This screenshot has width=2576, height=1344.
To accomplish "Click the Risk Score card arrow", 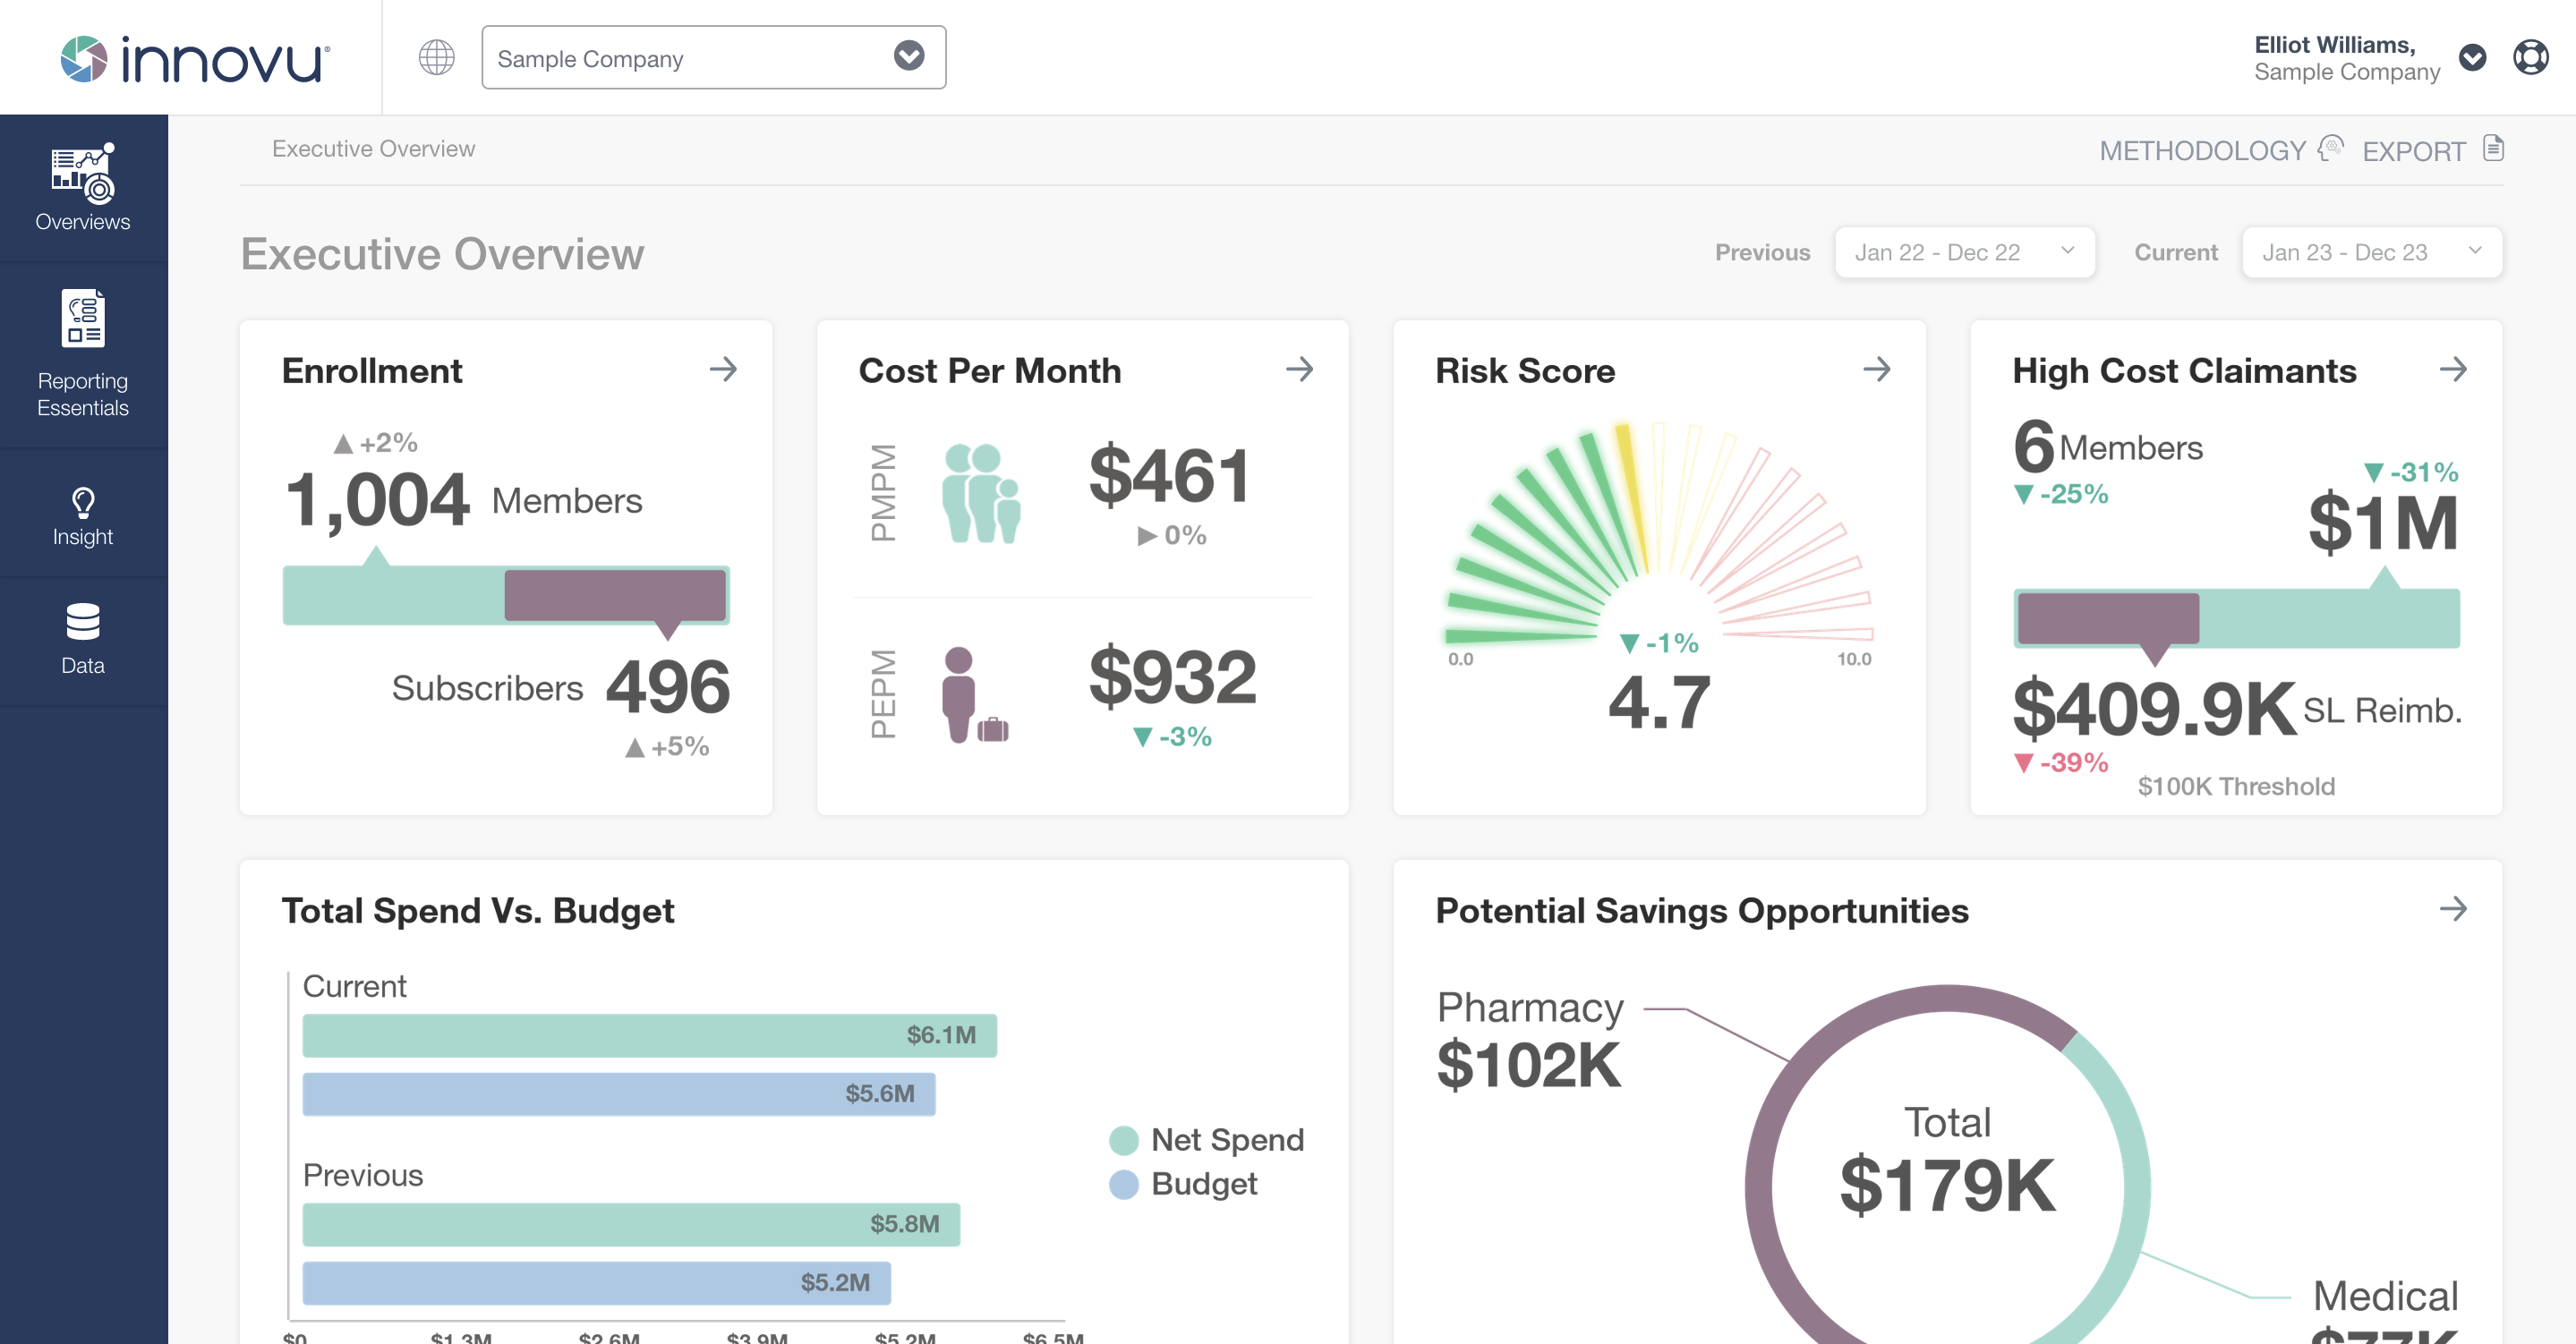I will [x=1876, y=369].
